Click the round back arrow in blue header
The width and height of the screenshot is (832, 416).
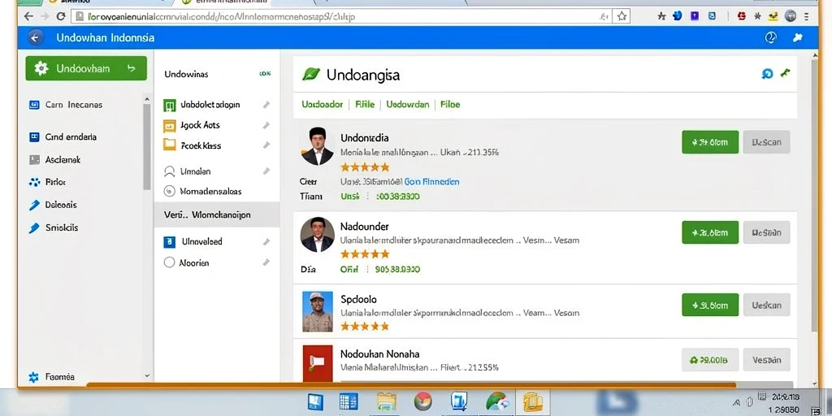pos(35,37)
